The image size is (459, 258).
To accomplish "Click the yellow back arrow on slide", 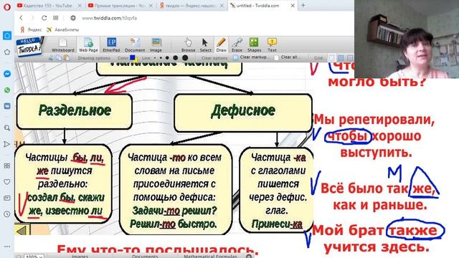I will click(x=22, y=231).
